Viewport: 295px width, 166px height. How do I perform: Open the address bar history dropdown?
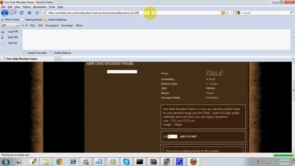pos(232,13)
